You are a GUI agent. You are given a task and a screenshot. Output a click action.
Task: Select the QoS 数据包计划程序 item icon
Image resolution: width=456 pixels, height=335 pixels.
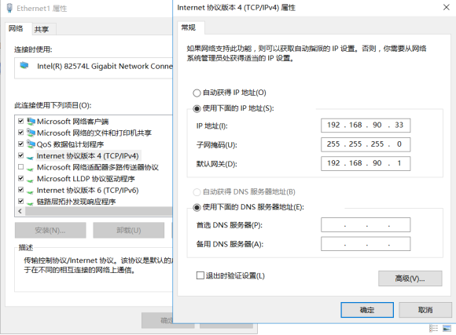(x=31, y=144)
